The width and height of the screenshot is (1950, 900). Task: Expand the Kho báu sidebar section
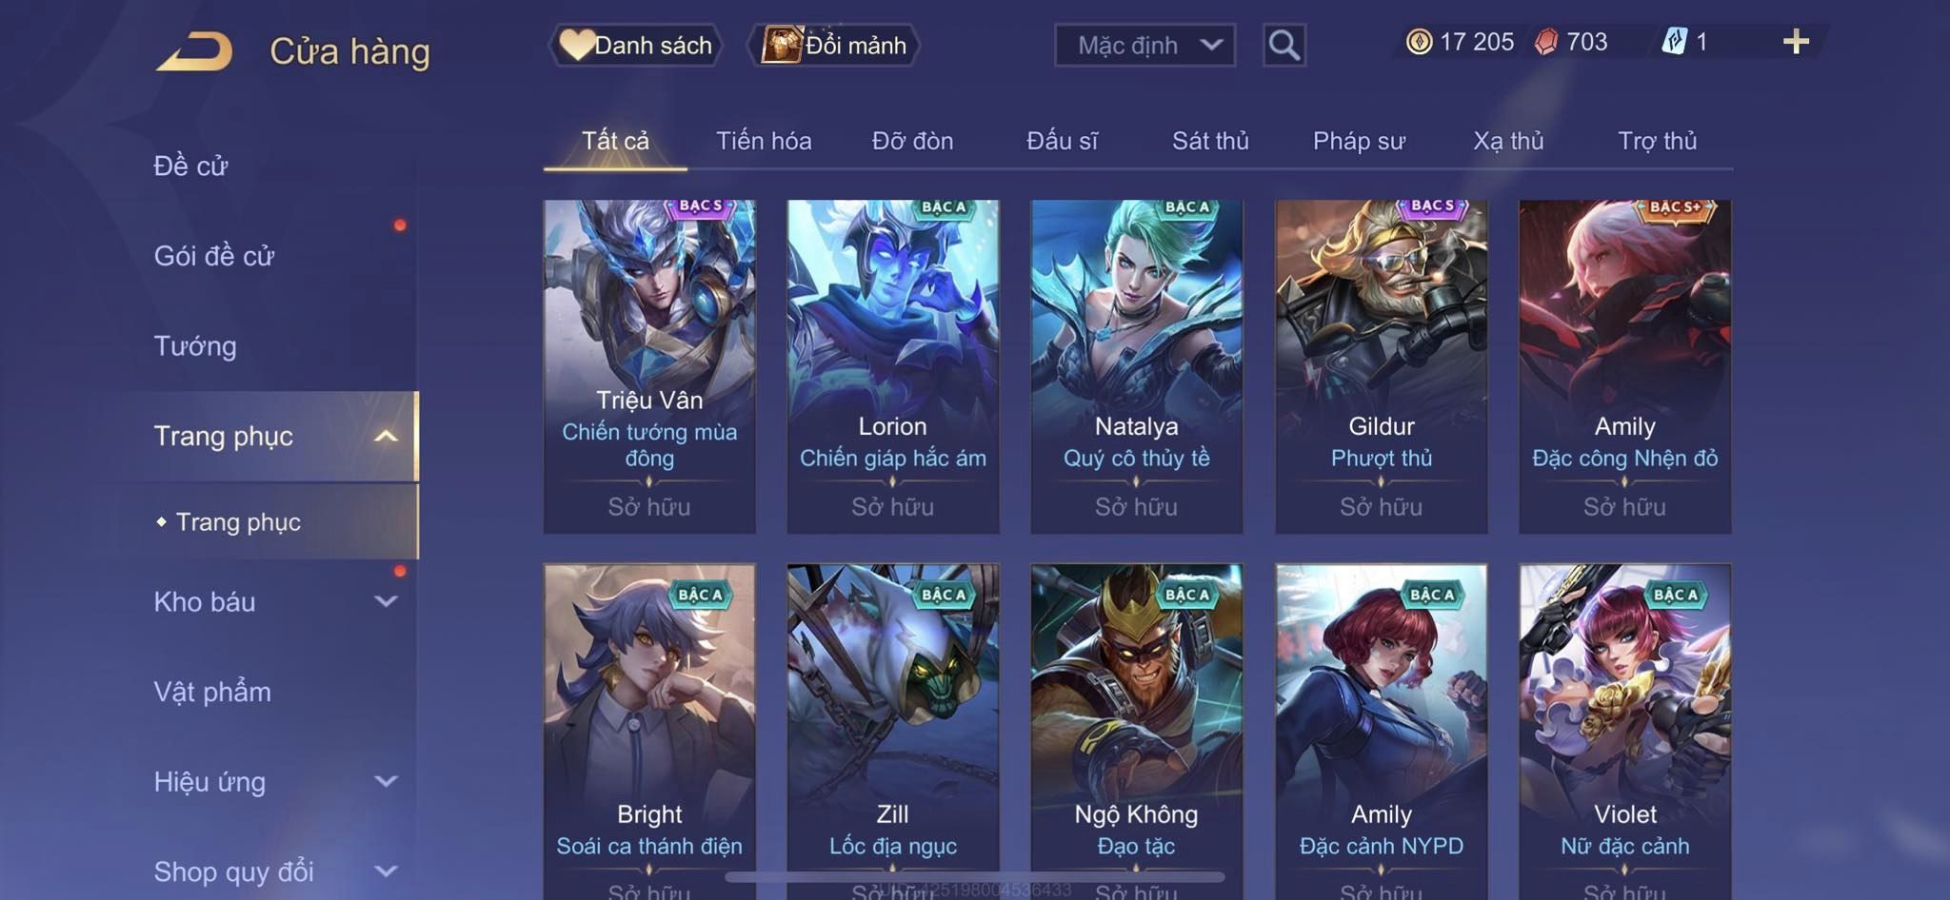[x=386, y=601]
